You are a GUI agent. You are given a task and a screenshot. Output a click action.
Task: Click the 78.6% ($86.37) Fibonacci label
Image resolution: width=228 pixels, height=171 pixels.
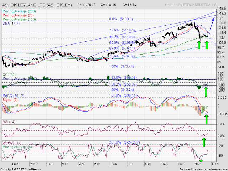(x=122, y=56)
